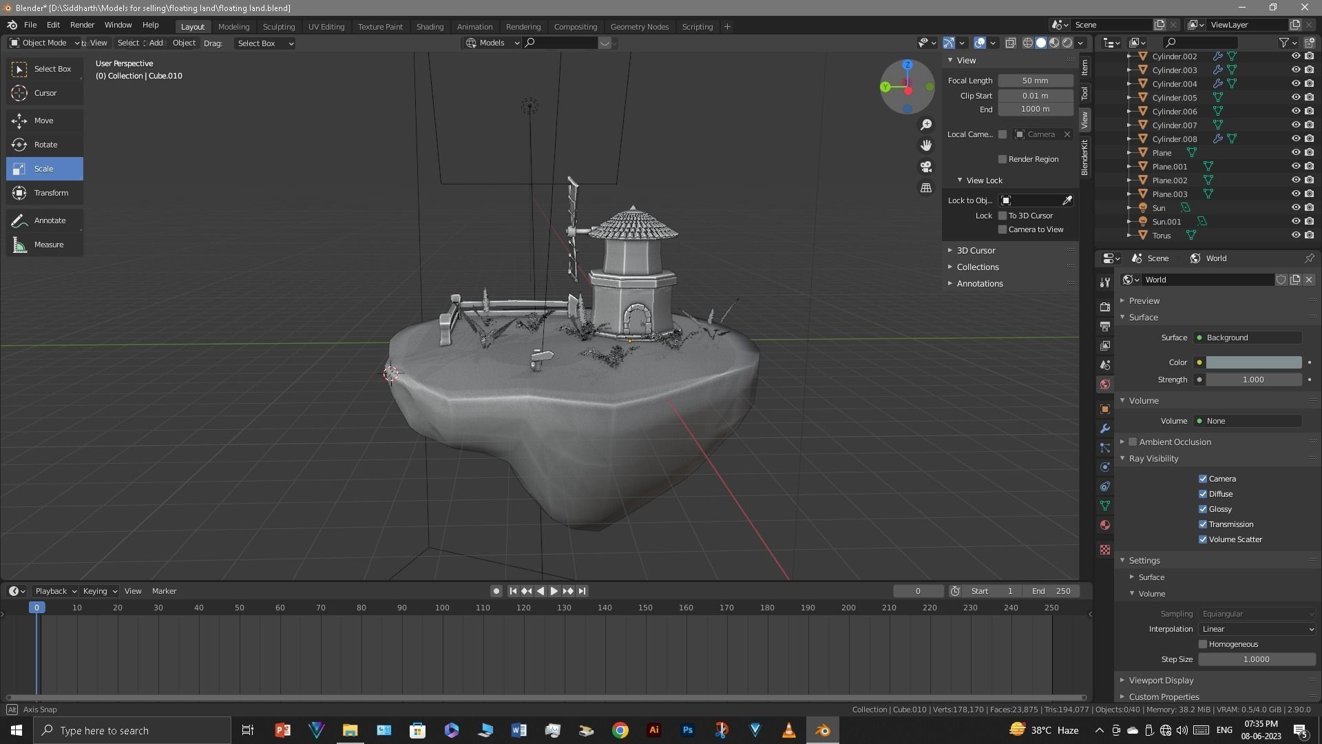The image size is (1322, 744).
Task: Open the Playback dropdown in timeline
Action: pos(55,591)
